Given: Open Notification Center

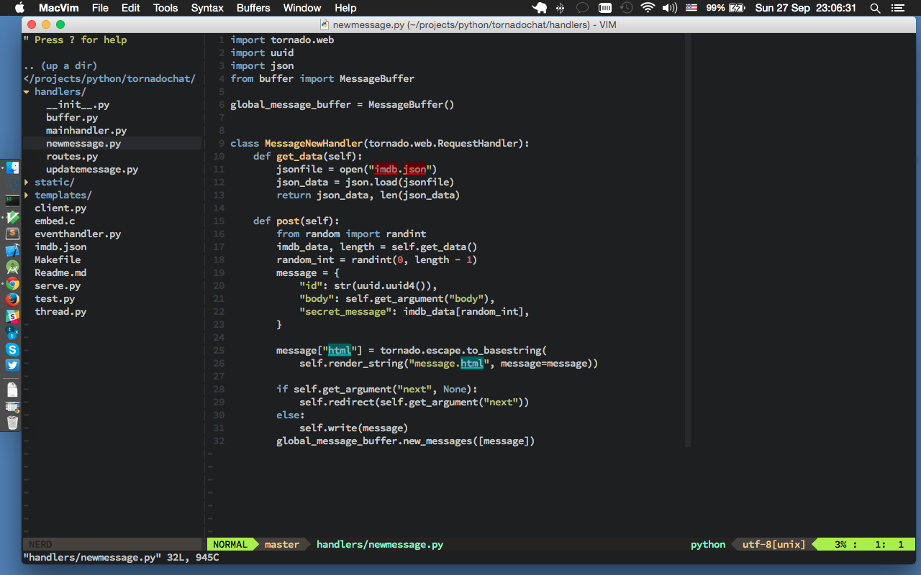Looking at the screenshot, I should [x=897, y=8].
